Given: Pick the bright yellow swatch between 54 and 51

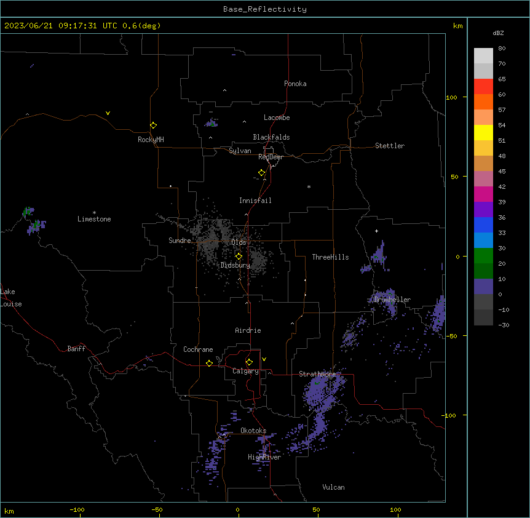Looking at the screenshot, I should click(x=483, y=132).
